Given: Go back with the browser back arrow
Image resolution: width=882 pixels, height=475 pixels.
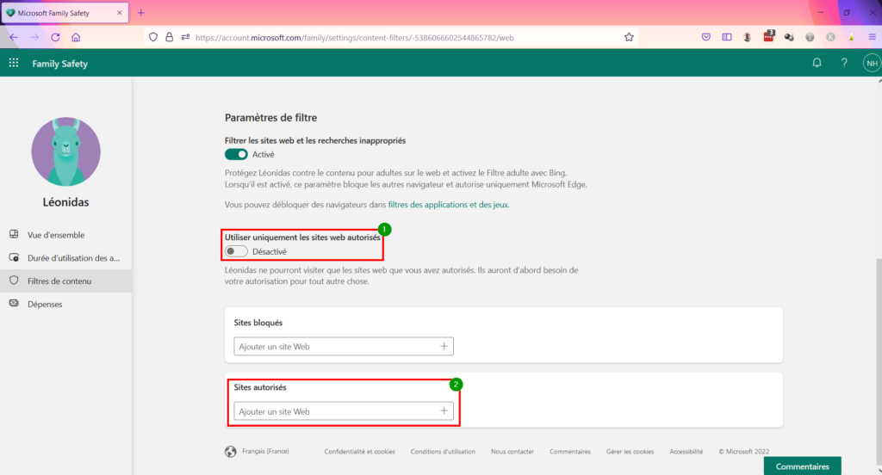Looking at the screenshot, I should (14, 37).
